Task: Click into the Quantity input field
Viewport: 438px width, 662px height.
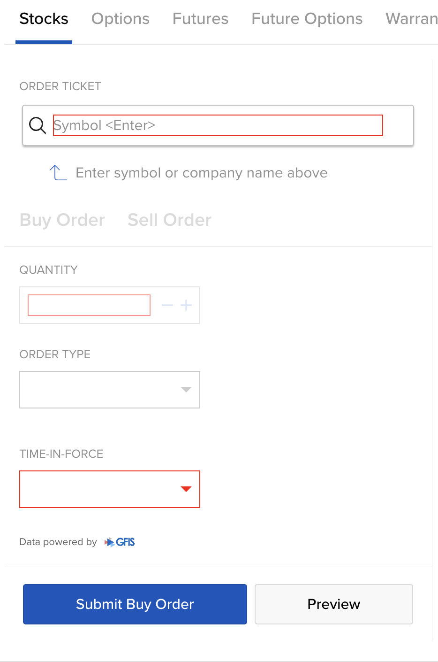Action: coord(89,305)
